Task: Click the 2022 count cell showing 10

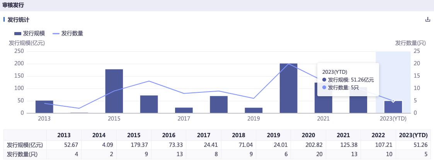Action: coord(389,154)
